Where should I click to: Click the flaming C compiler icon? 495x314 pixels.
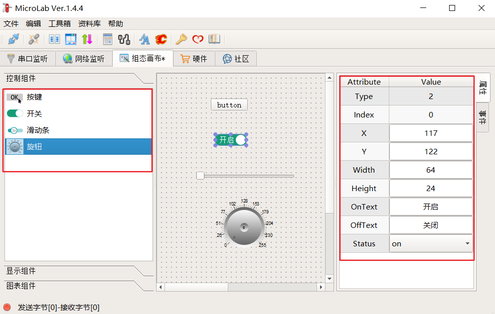[x=161, y=39]
